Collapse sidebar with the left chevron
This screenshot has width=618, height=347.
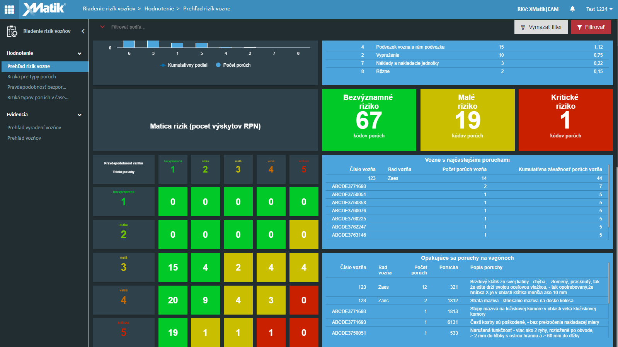coord(83,31)
